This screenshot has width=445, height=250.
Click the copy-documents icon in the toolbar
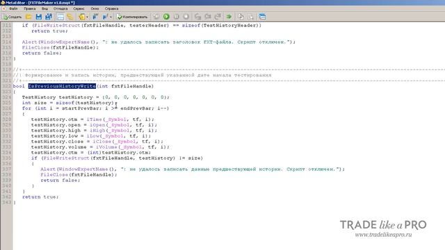(x=241, y=17)
